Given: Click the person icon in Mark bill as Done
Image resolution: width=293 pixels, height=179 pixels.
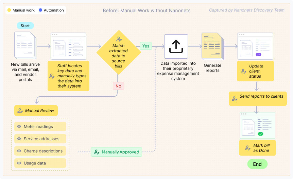Looking at the screenshot, I should tap(247, 148).
